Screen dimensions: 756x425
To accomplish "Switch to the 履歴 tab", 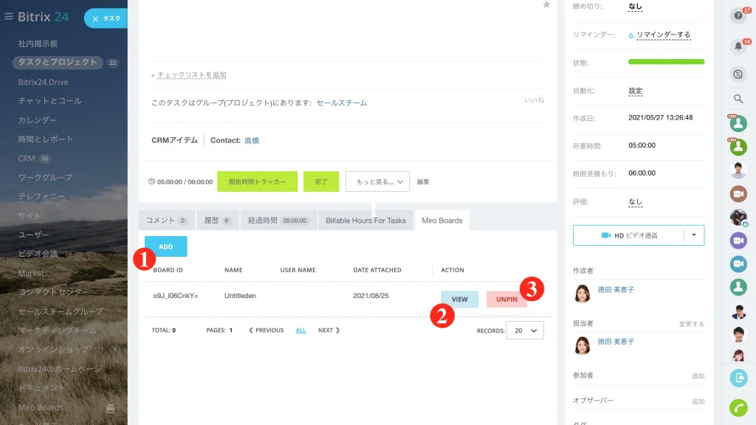I will coord(218,221).
